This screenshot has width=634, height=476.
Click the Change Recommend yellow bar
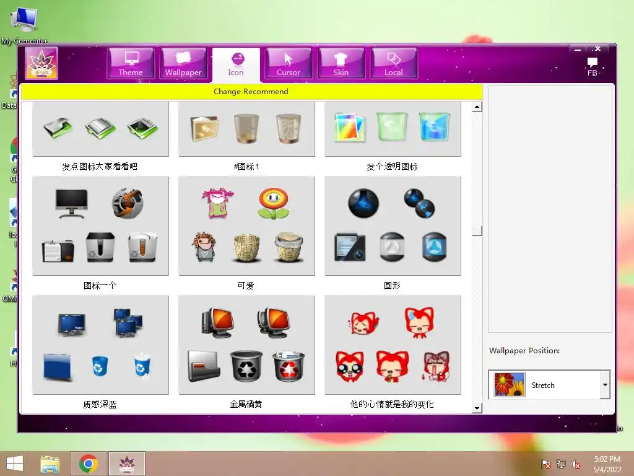click(x=251, y=92)
